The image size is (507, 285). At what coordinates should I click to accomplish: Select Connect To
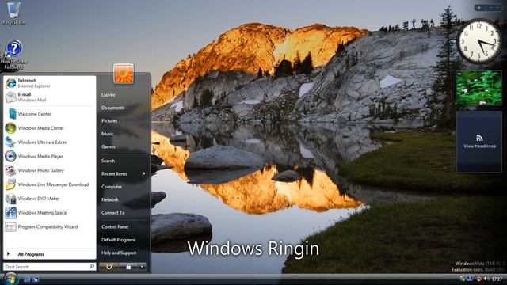112,213
